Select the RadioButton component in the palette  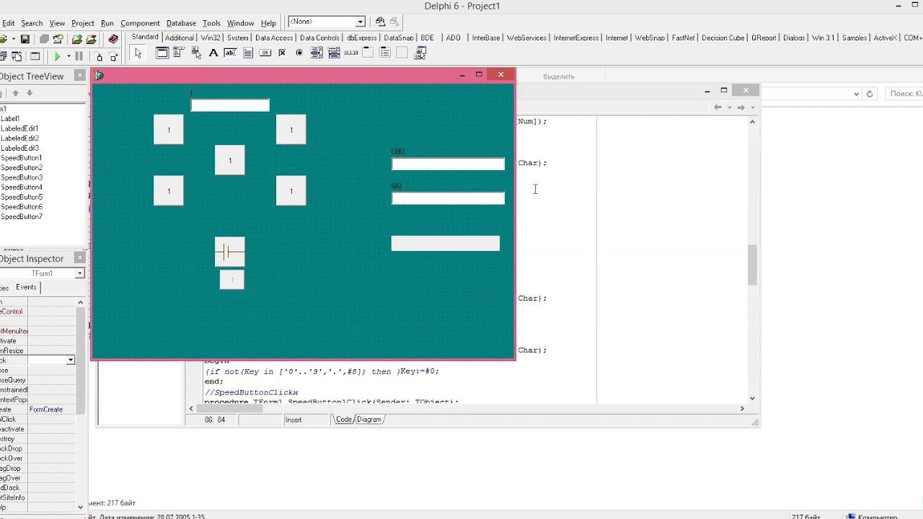tap(299, 53)
